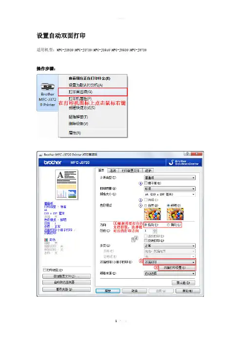
Task: Open the paper size A4 dropdown
Action: click(x=170, y=194)
